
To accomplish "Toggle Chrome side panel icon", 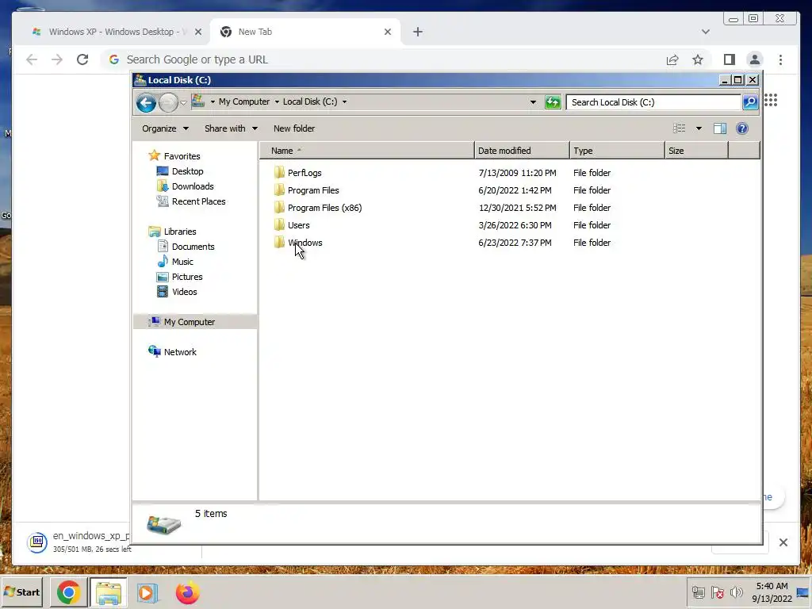I will (x=730, y=59).
